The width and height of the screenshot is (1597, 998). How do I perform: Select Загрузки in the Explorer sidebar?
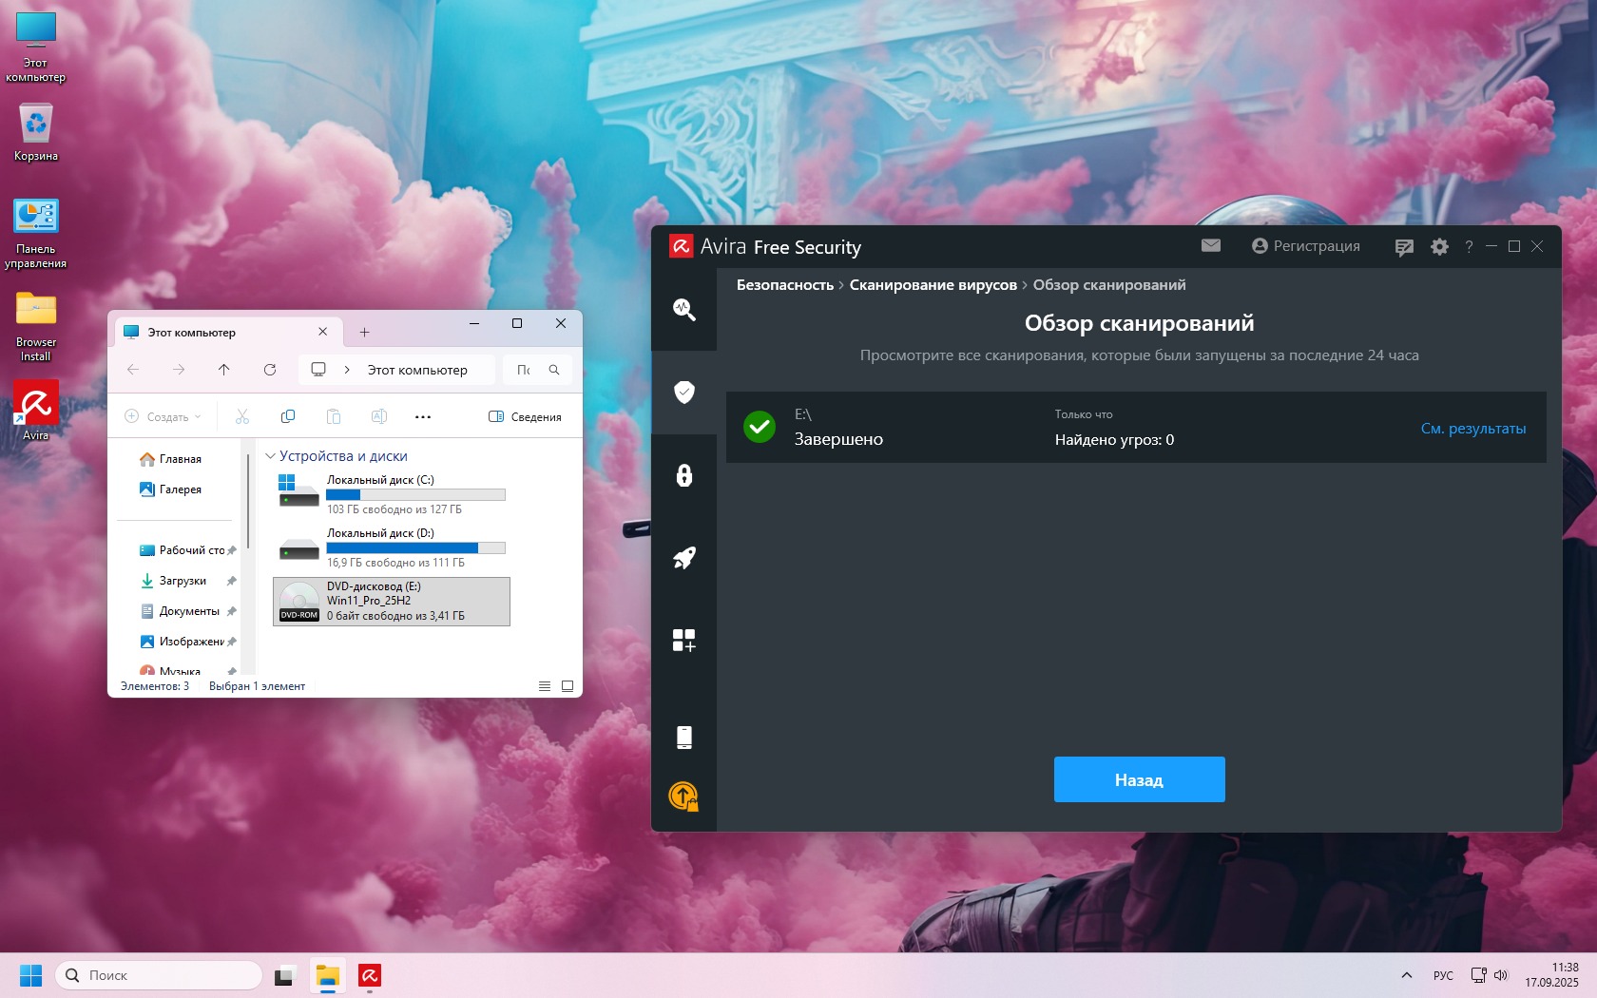click(x=182, y=581)
